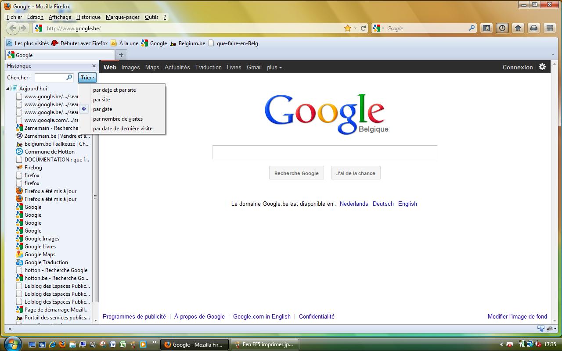
Task: Toggle the history sidebar clock button
Action: pyautogui.click(x=502, y=28)
